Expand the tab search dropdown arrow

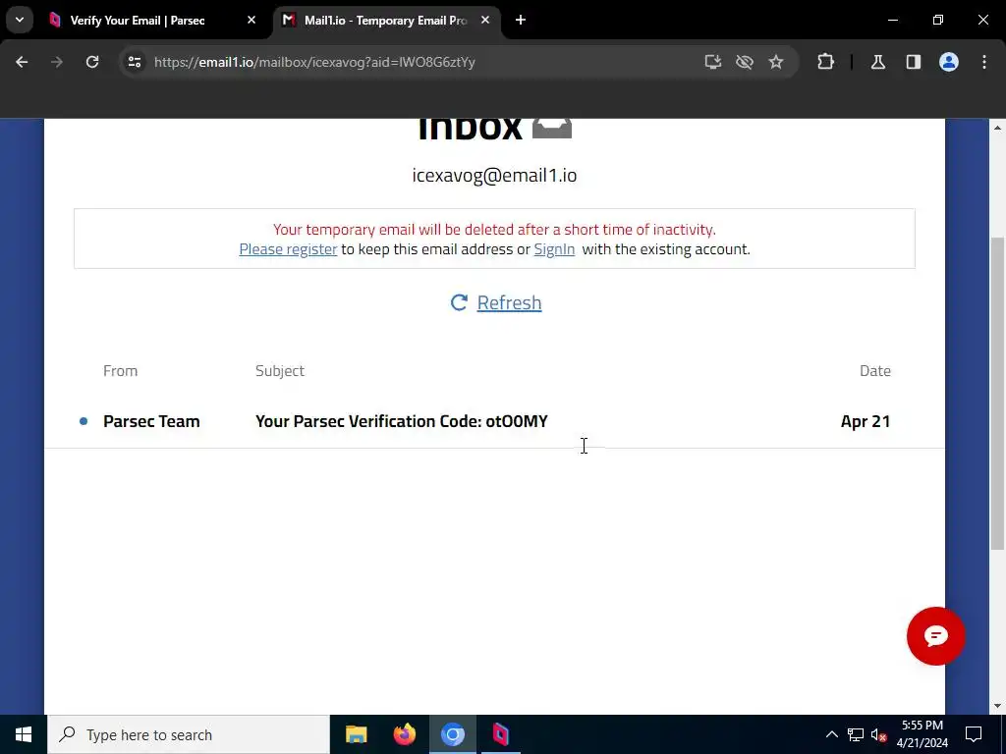(20, 21)
